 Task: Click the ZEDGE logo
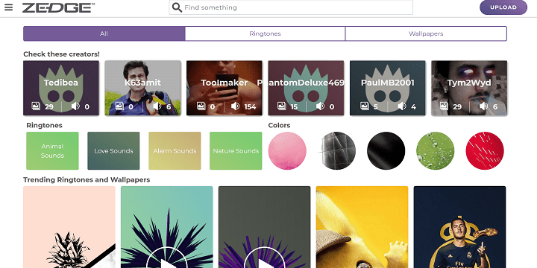(58, 8)
